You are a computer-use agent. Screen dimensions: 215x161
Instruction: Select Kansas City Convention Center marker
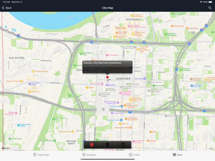(100, 94)
